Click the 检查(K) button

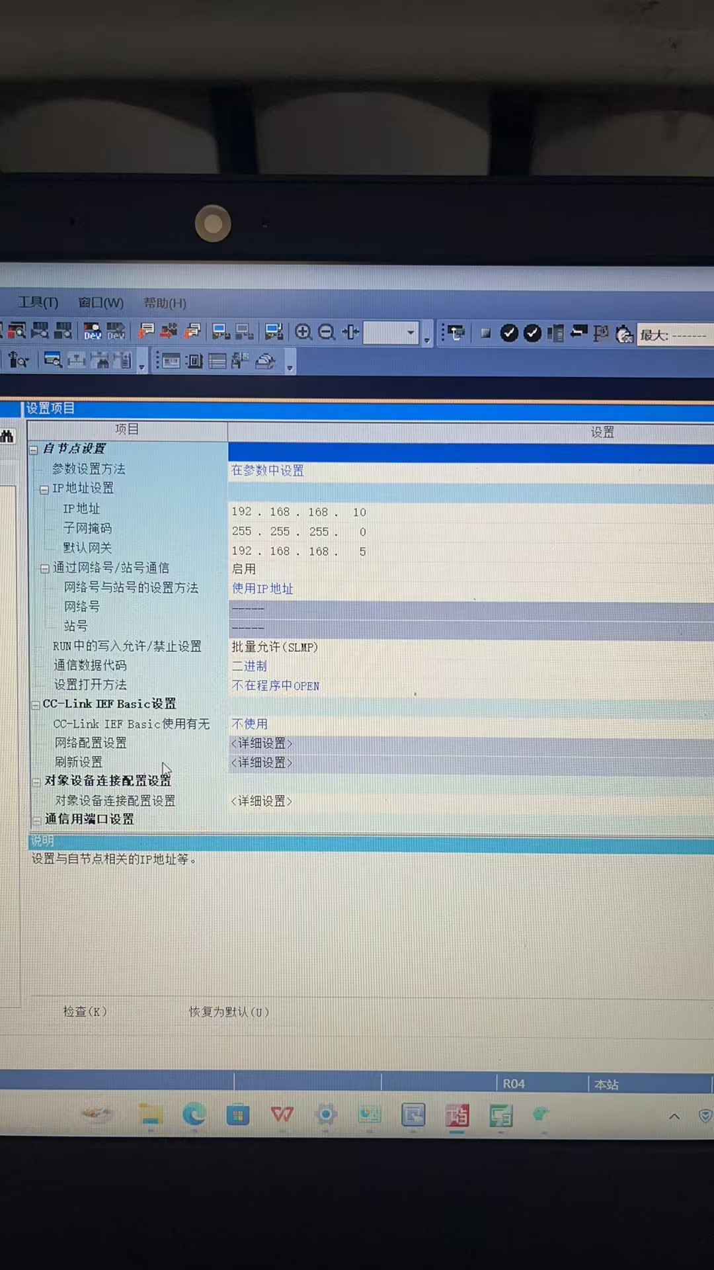[x=85, y=1011]
